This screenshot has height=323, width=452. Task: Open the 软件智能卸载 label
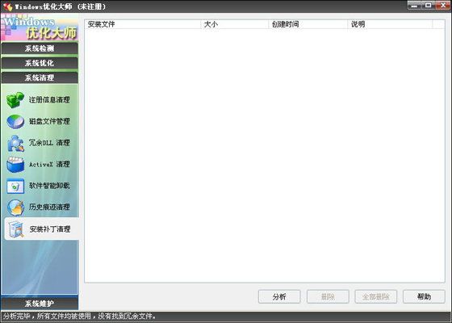(49, 186)
